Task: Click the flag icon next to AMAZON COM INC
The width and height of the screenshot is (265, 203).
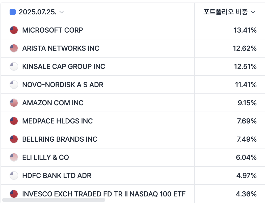Action: click(x=14, y=103)
